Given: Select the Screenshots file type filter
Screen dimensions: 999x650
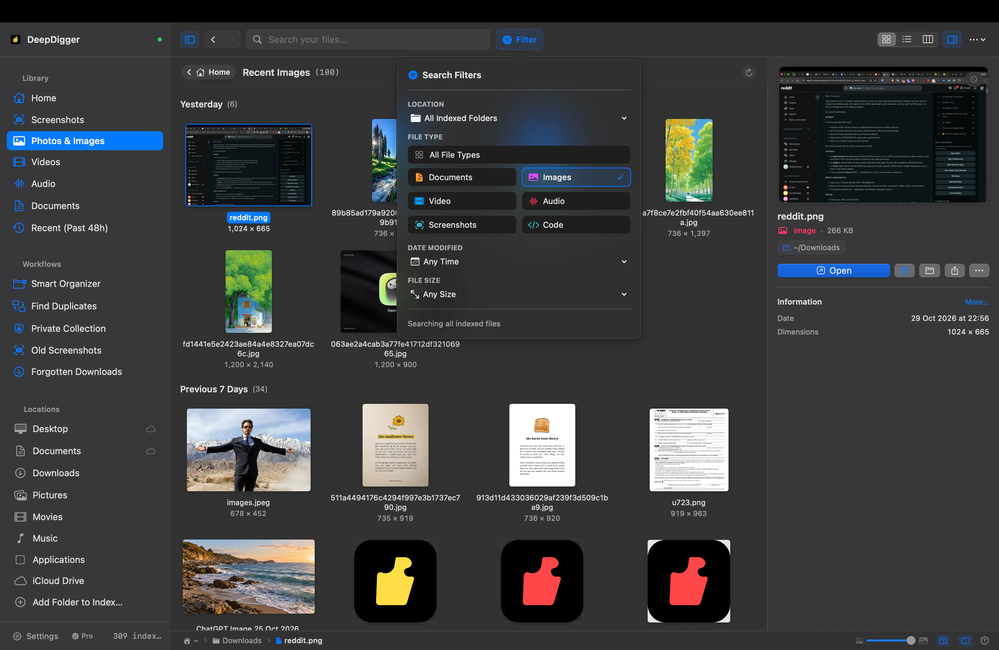Looking at the screenshot, I should point(462,225).
